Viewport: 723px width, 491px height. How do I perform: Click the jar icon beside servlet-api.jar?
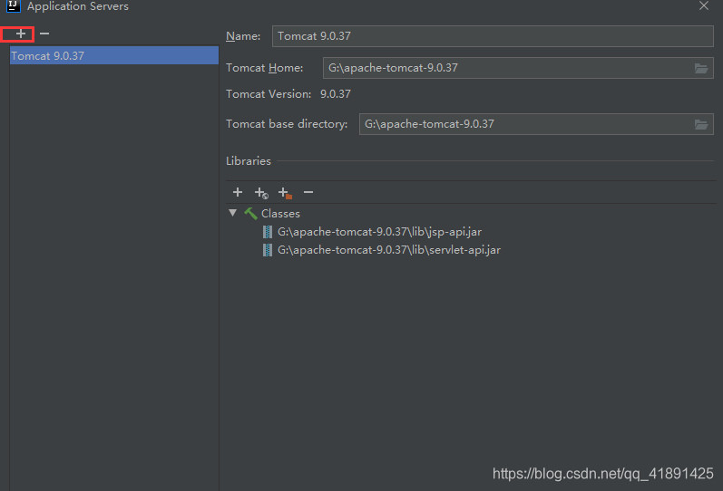click(x=268, y=250)
